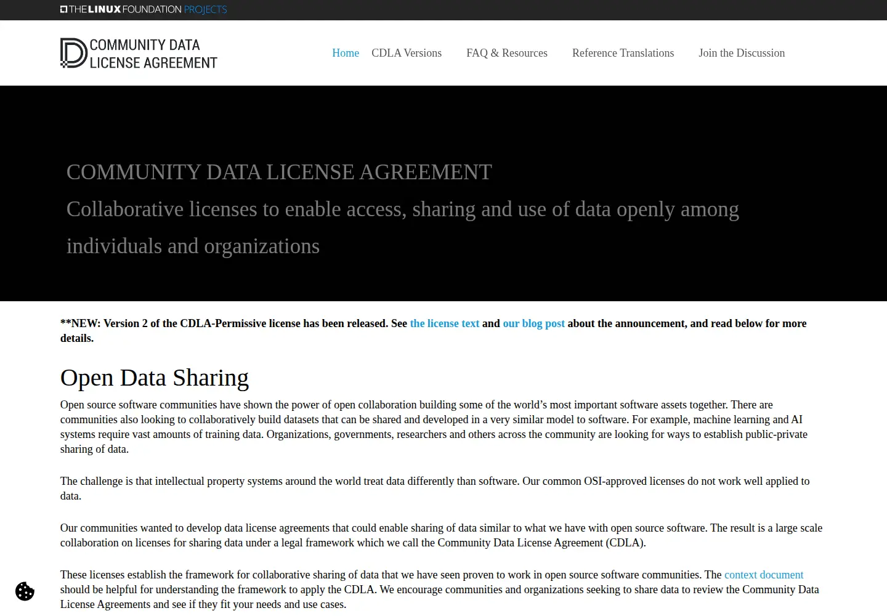The image size is (887, 616).
Task: Open the CDLA Versions menu
Action: pos(407,53)
